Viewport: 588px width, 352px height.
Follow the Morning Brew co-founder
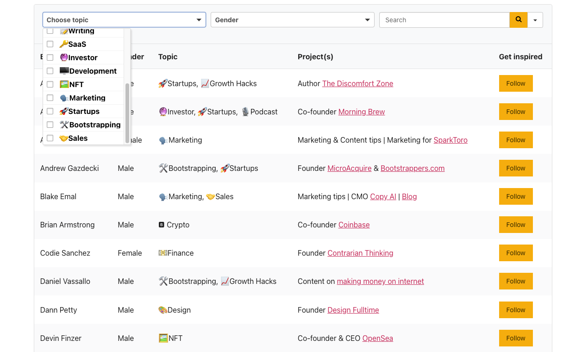click(x=516, y=112)
